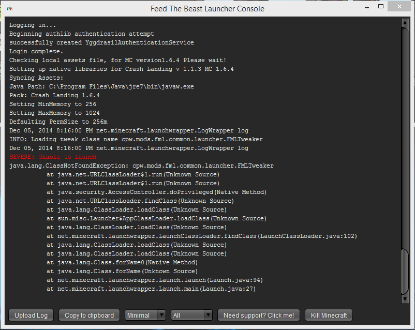The image size is (415, 330).
Task: Click 'Pack: Crash Landing 1.6.4' line
Action: (x=54, y=95)
